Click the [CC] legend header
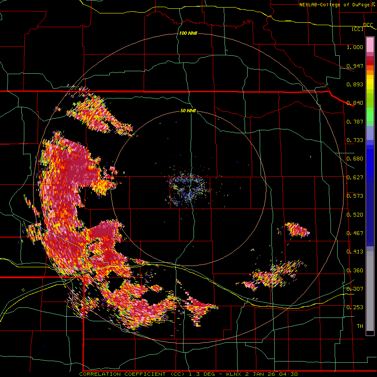The image size is (377, 377). (358, 29)
